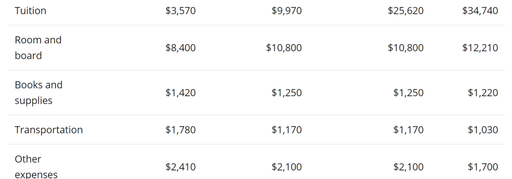Click the $10,800 directly below $9,970
512x179 pixels.
pyautogui.click(x=284, y=48)
